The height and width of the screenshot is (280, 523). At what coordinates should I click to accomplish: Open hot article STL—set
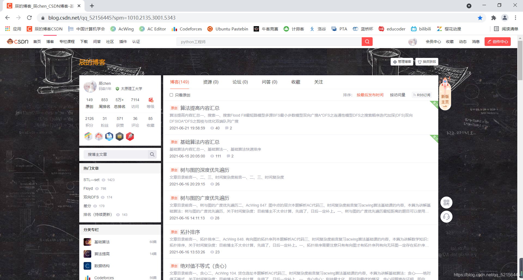pyautogui.click(x=92, y=180)
